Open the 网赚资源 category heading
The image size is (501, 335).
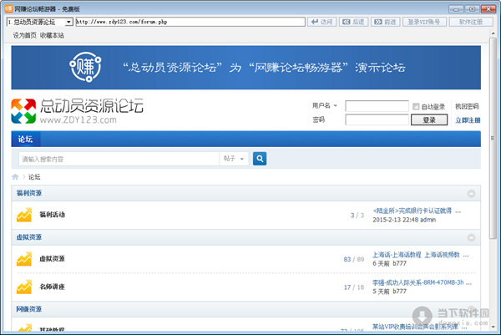pos(29,309)
